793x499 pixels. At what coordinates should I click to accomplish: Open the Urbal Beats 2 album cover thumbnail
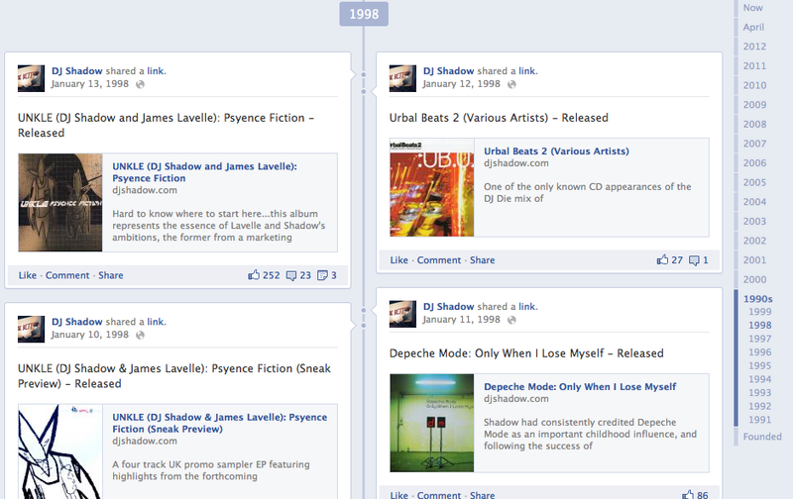[431, 187]
